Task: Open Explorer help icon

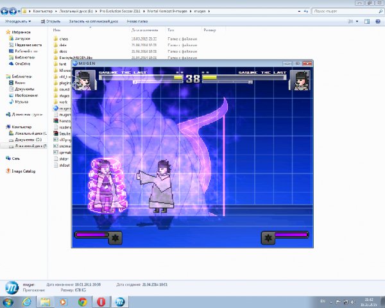Action: [378, 22]
